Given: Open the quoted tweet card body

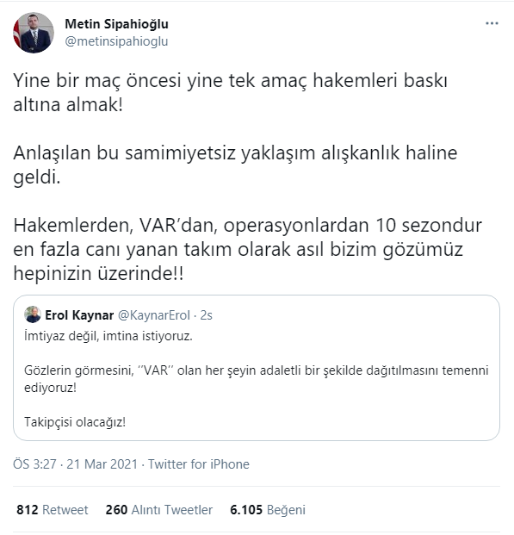Looking at the screenshot, I should pos(257,368).
